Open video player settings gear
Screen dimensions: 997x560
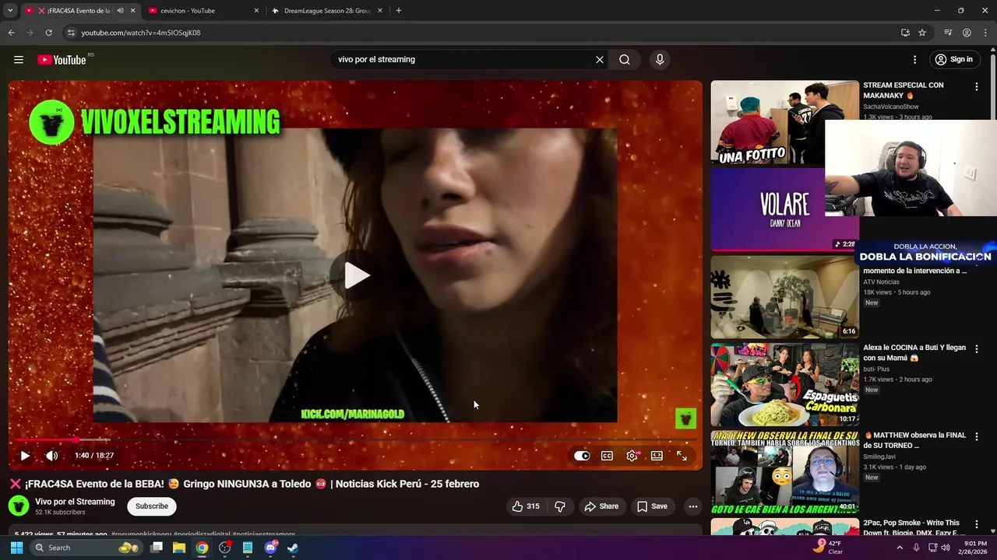click(x=632, y=456)
